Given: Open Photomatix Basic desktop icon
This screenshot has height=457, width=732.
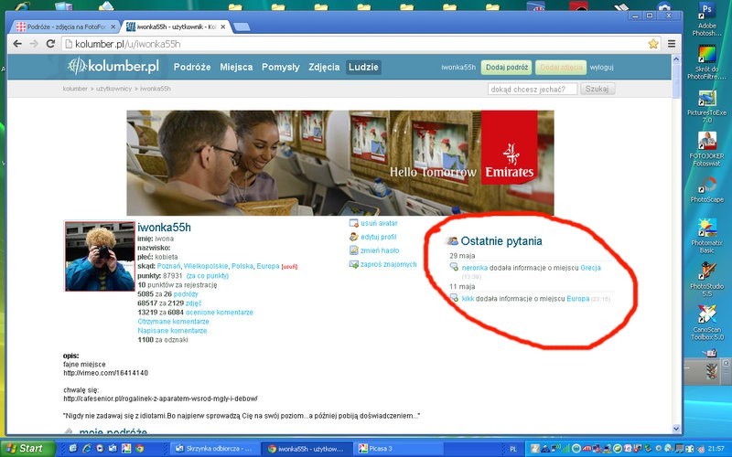Looking at the screenshot, I should pyautogui.click(x=706, y=228).
